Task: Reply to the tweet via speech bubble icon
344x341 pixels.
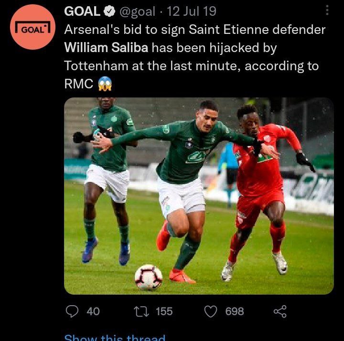Action: [72, 311]
